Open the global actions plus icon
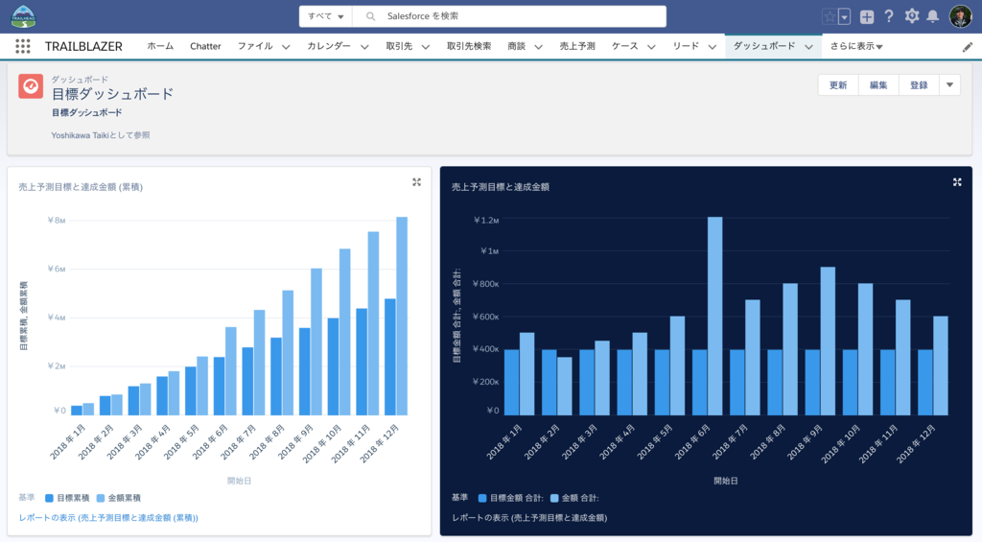This screenshot has width=982, height=542. [867, 17]
